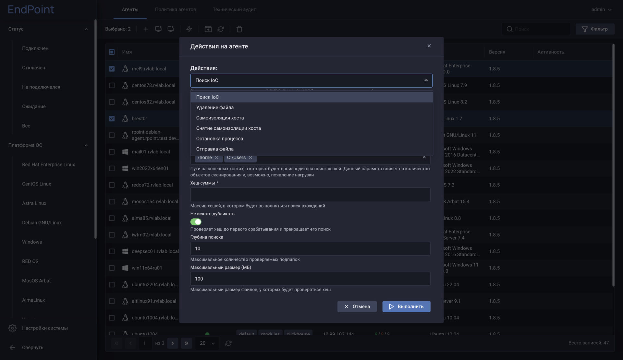The height and width of the screenshot is (360, 623).
Task: Click the trash delete icon in toolbar
Action: [x=239, y=29]
